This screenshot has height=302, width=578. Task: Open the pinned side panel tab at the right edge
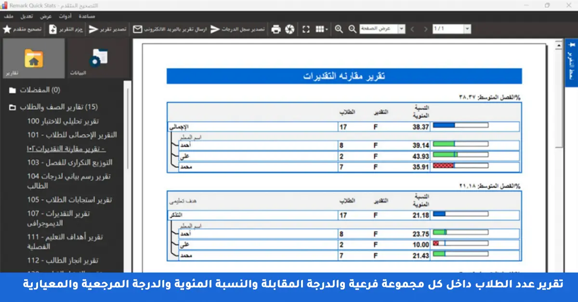click(571, 62)
